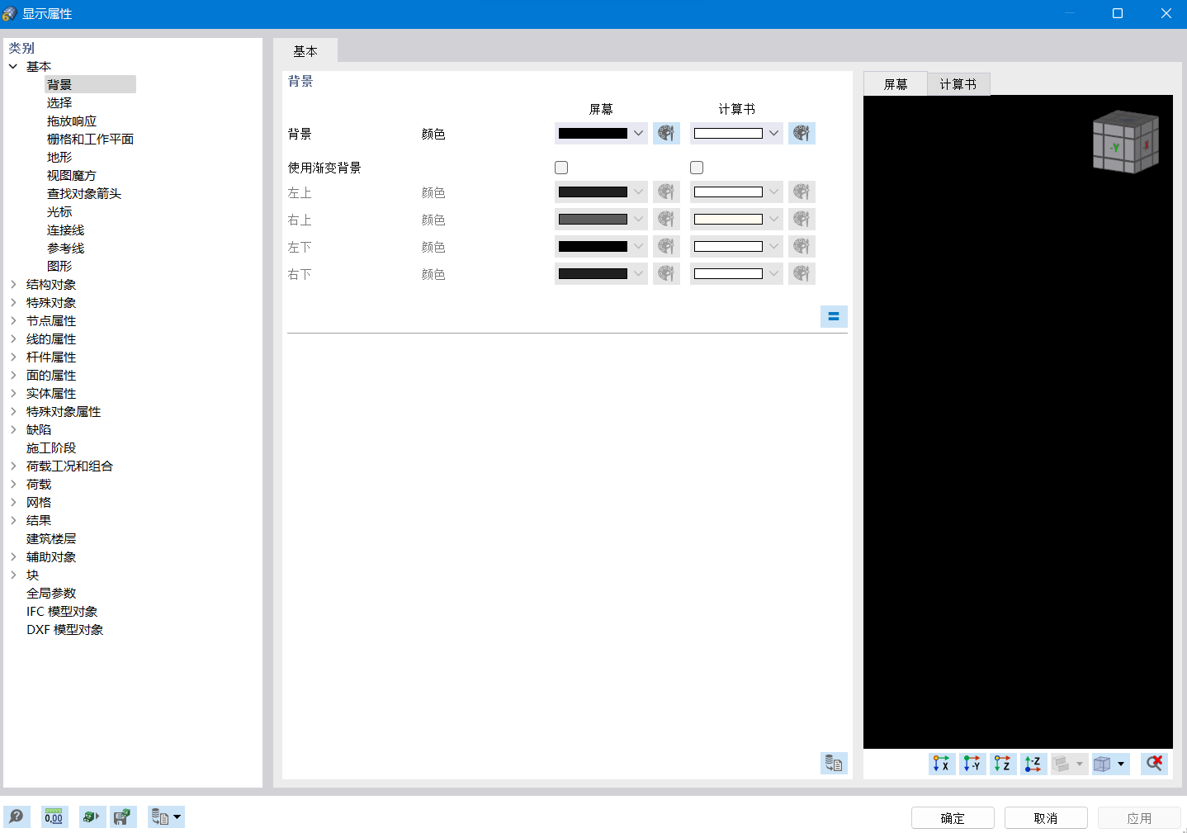
Task: Click the database export icon near bottom right panel
Action: coord(834,764)
